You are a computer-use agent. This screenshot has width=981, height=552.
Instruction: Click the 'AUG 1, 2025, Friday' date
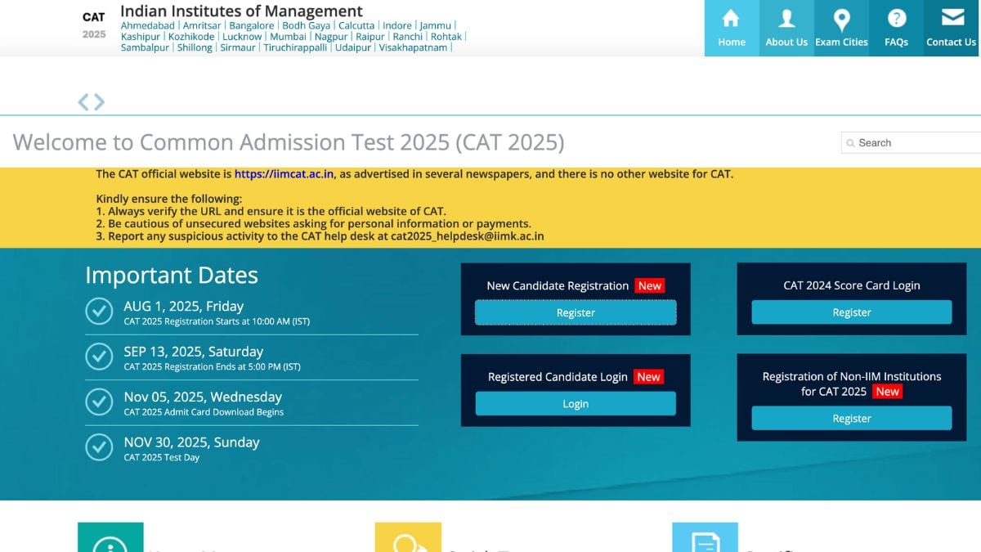coord(184,306)
